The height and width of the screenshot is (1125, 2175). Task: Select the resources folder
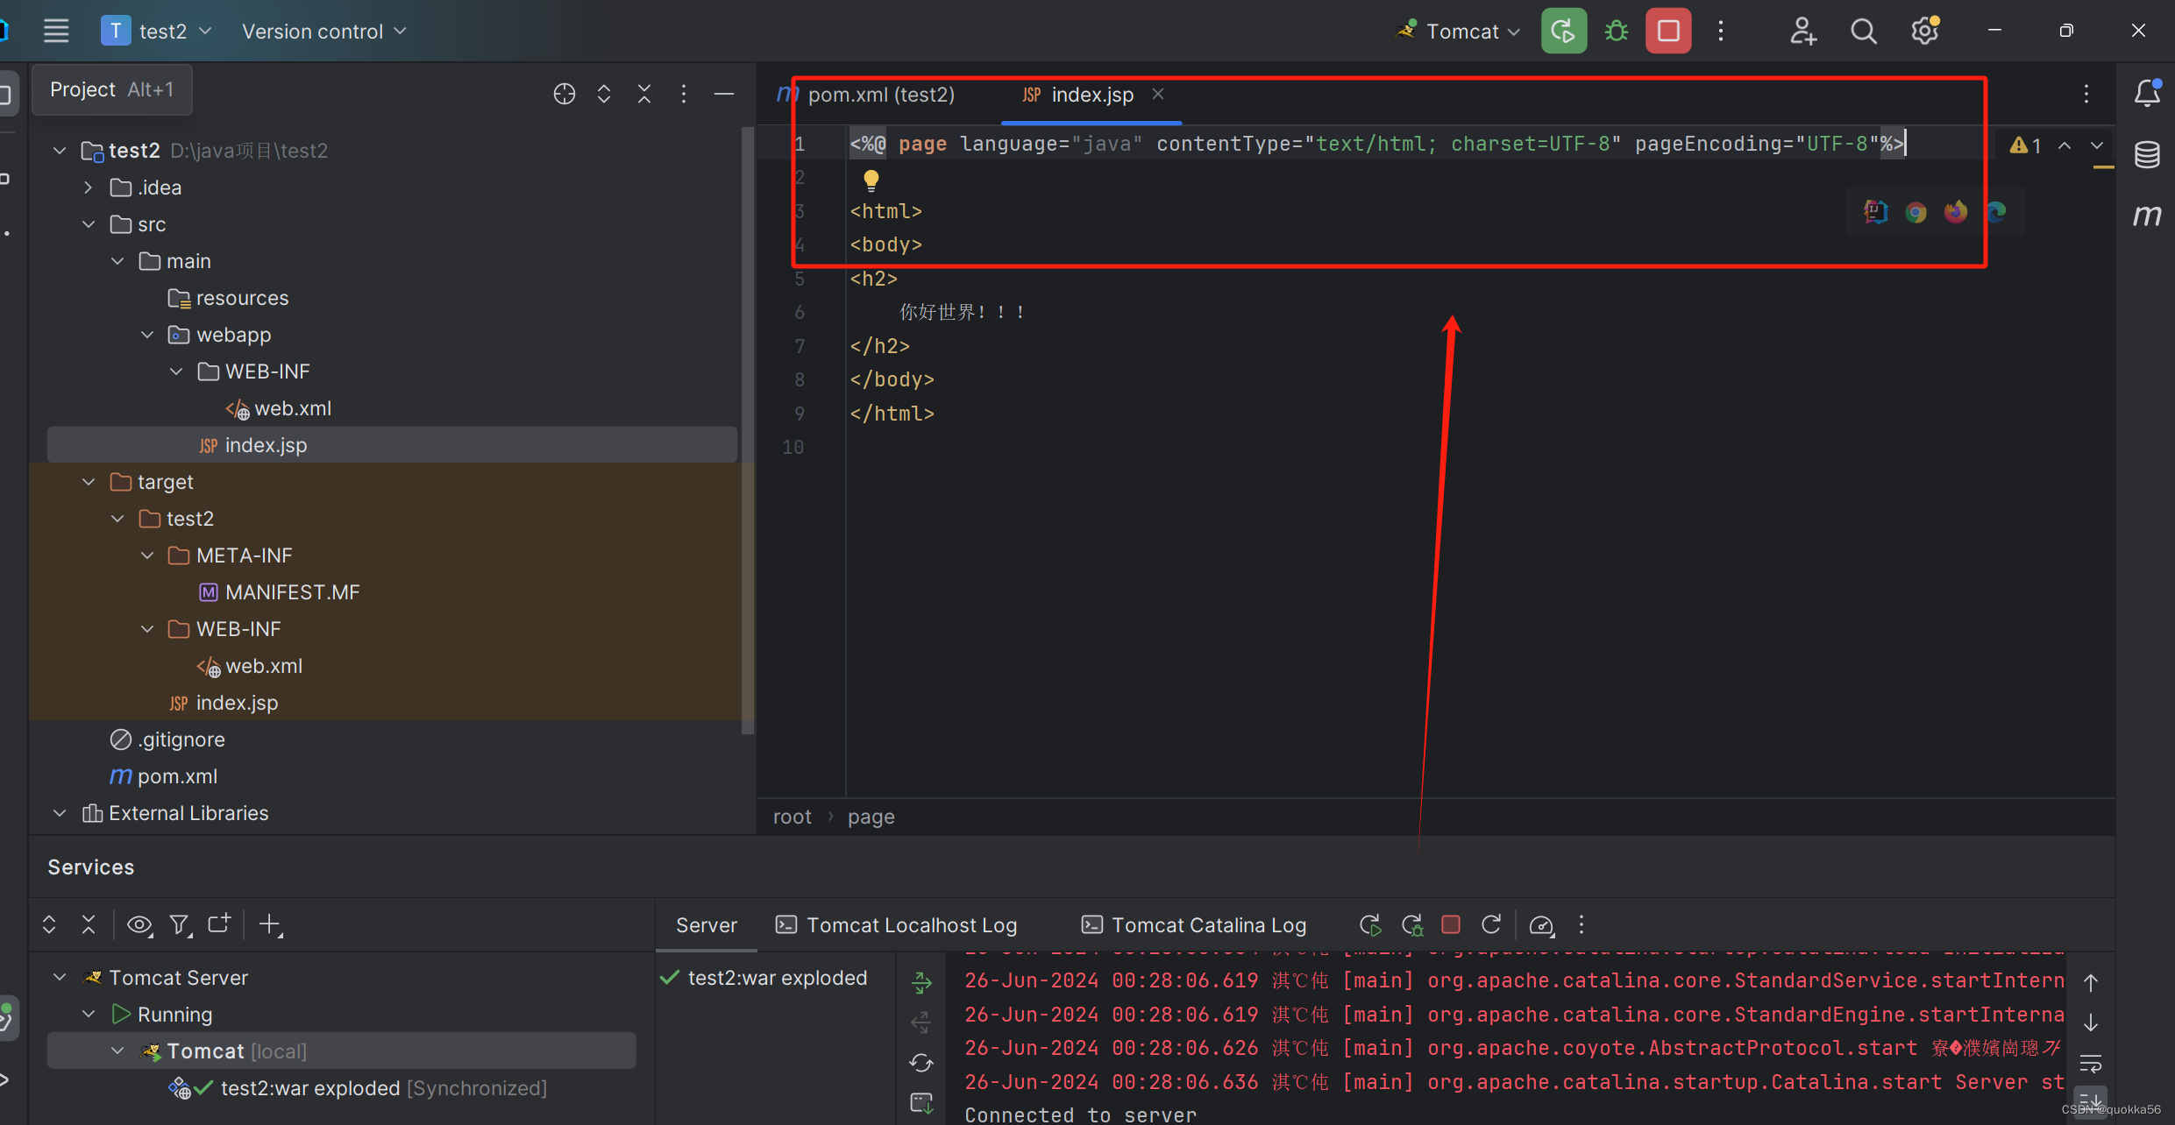[x=228, y=298]
